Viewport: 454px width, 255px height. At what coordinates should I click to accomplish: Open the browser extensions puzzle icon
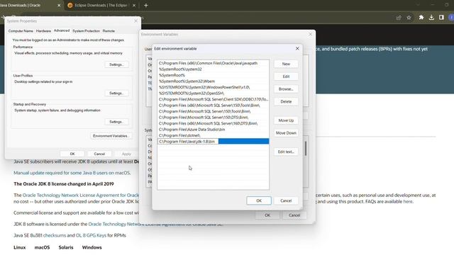pos(421,17)
